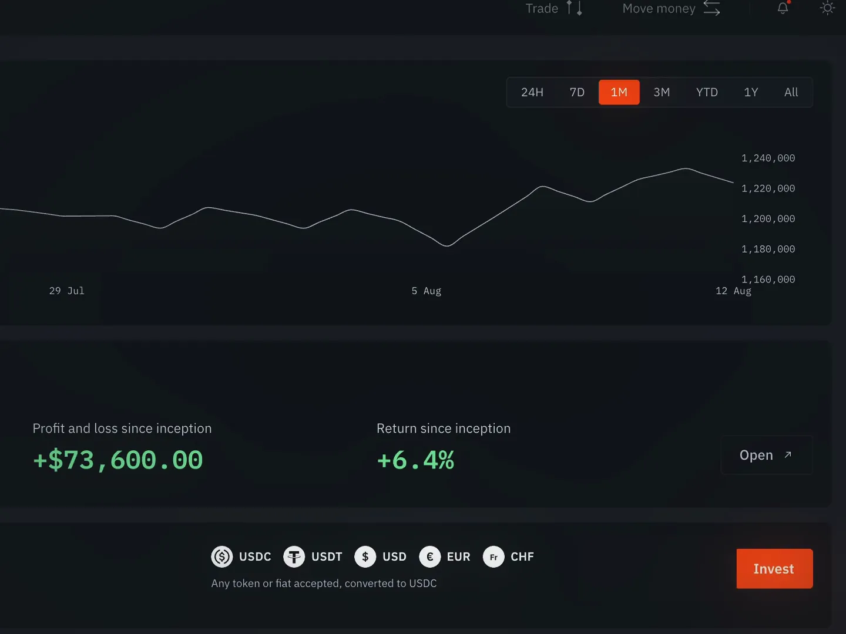Select the USDT Tether icon

tap(294, 557)
